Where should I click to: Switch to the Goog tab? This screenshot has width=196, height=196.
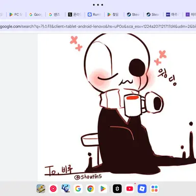(x=35, y=15)
